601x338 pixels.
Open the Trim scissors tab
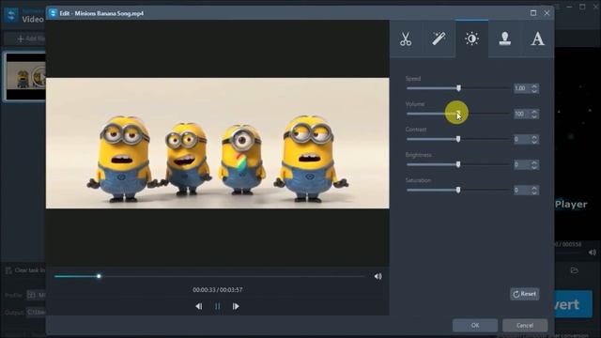406,38
